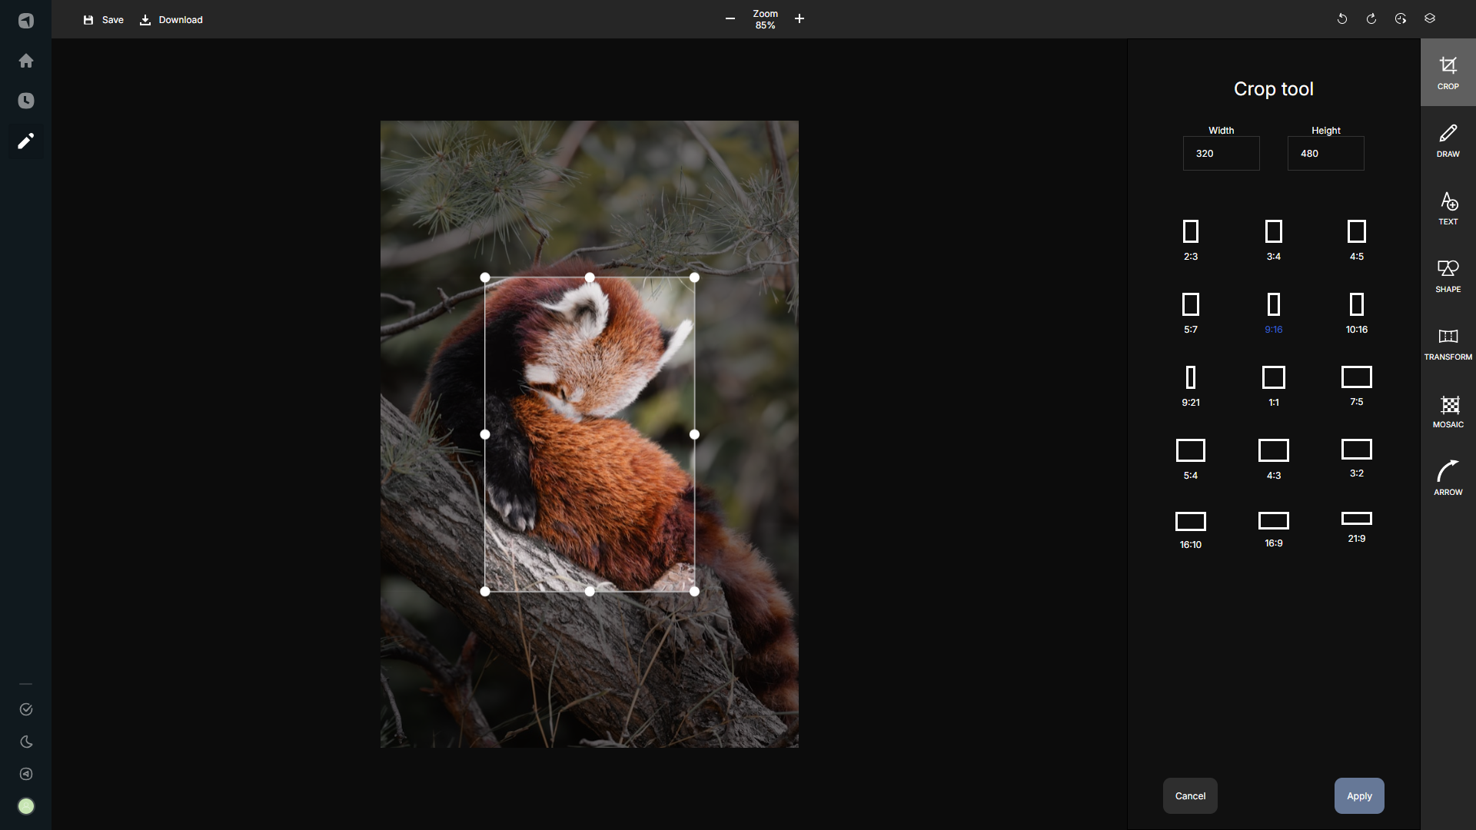This screenshot has height=830, width=1476.
Task: Cancel the crop operation
Action: 1189,795
